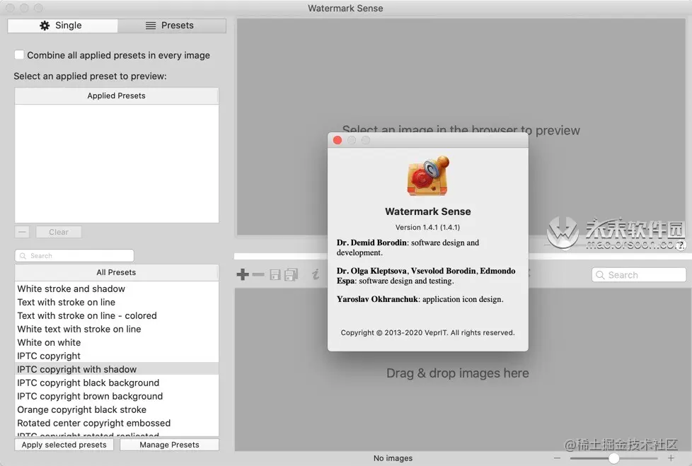
Task: Click the help question mark button
Action: (x=681, y=245)
